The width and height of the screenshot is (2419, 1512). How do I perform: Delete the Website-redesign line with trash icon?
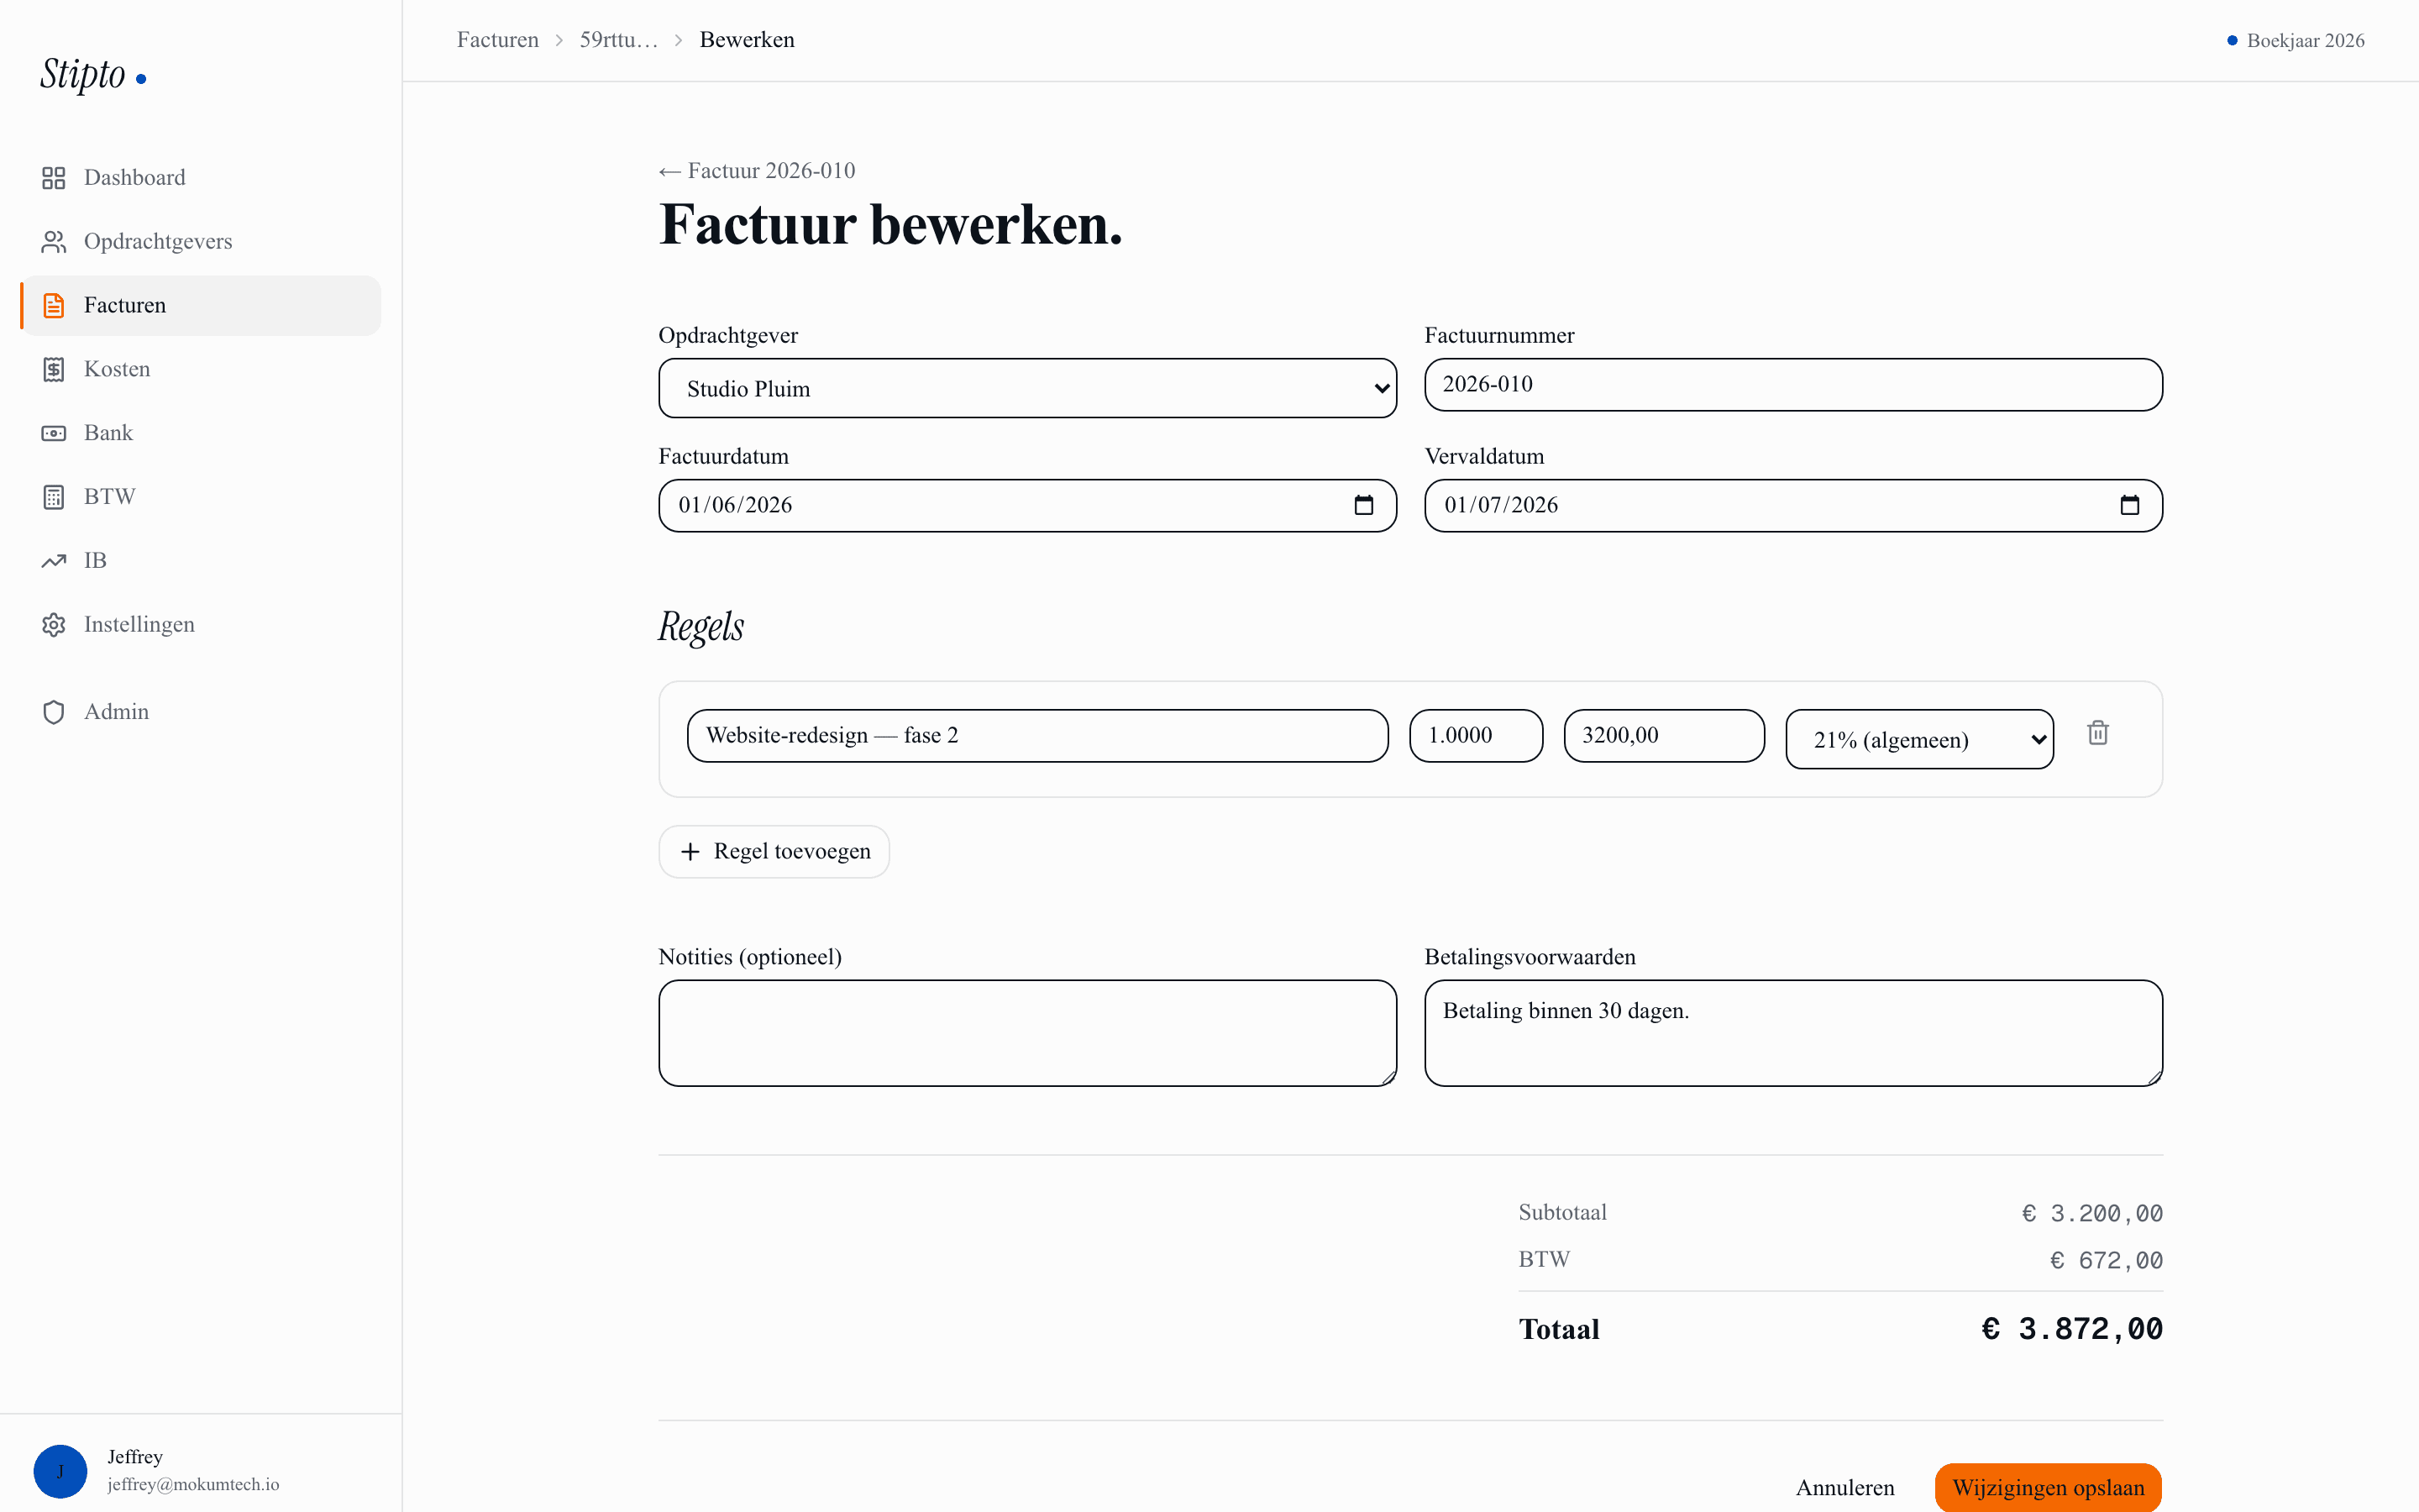pos(2098,733)
